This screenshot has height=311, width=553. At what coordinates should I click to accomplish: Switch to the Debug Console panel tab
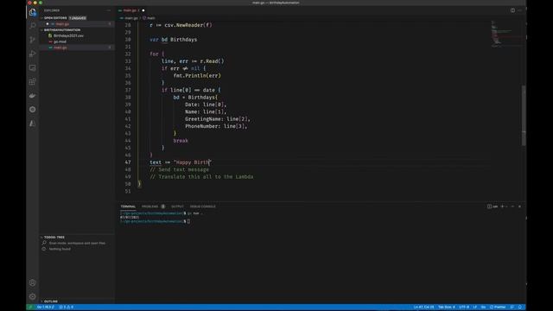click(x=203, y=206)
